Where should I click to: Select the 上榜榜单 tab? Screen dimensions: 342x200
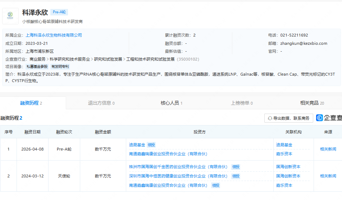(x=242, y=103)
